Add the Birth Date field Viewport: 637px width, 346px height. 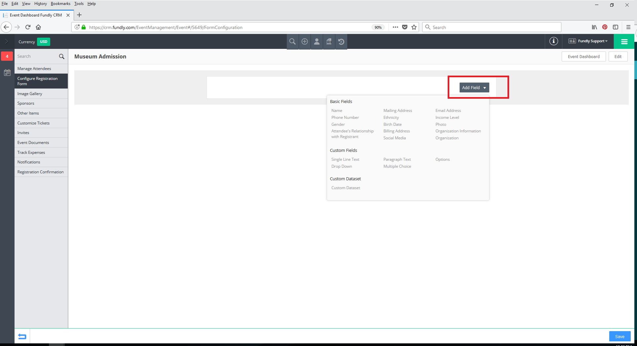(x=393, y=124)
